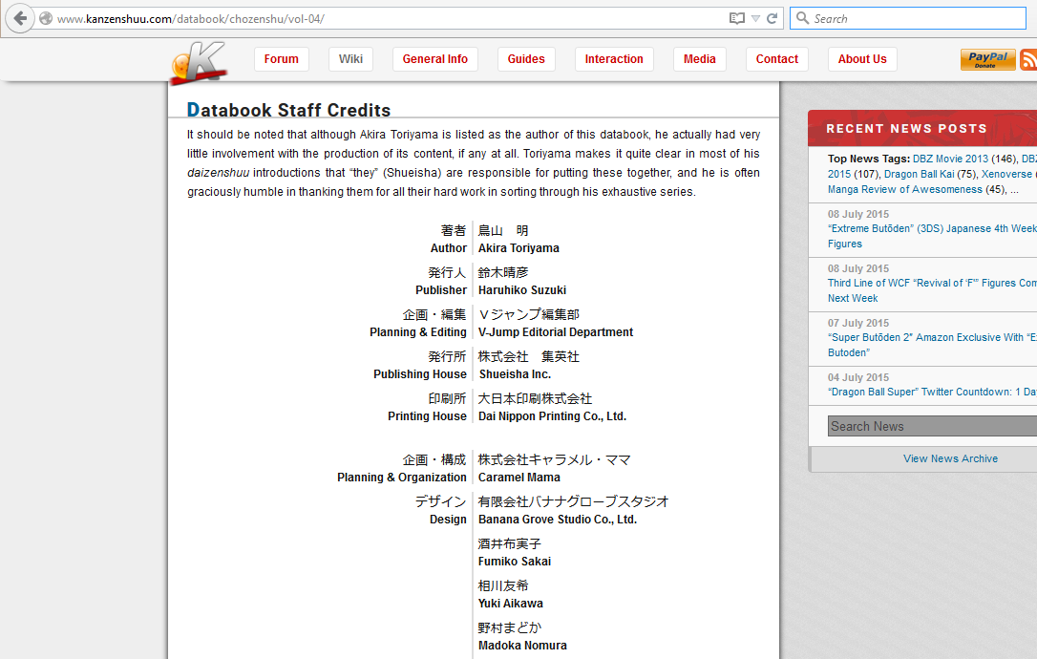
Task: Open the About Us menu item
Action: tap(862, 59)
